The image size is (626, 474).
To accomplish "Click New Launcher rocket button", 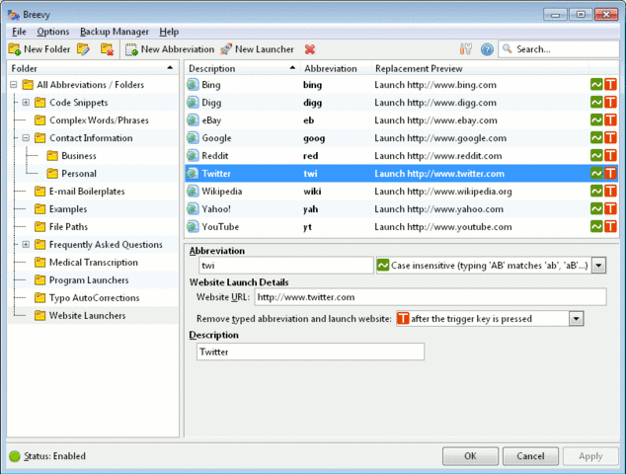I will (257, 49).
